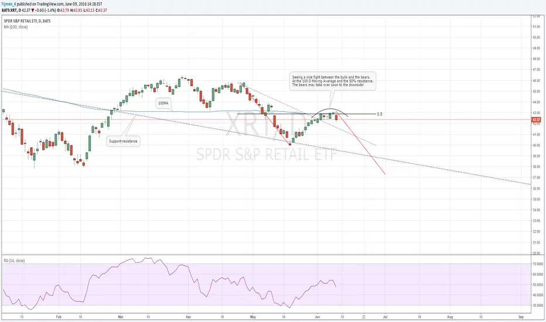This screenshot has height=322, width=546.
Task: Select the 60.0000 RSI scale label
Action: point(537,275)
